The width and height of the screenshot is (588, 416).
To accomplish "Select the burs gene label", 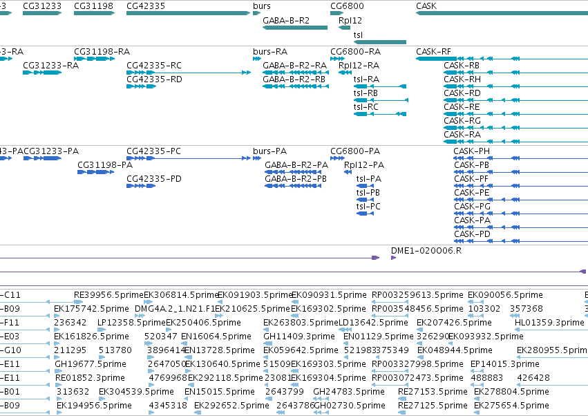I will (262, 6).
